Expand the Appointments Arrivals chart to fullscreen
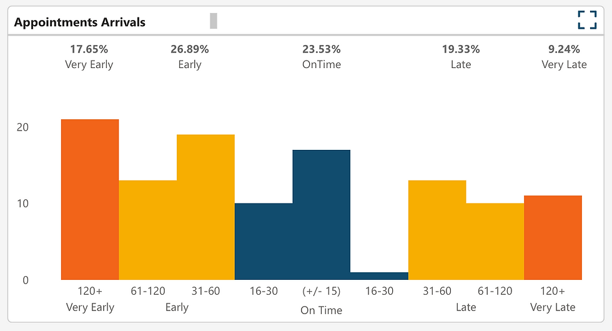Viewport: 612px width, 331px height. (x=587, y=20)
